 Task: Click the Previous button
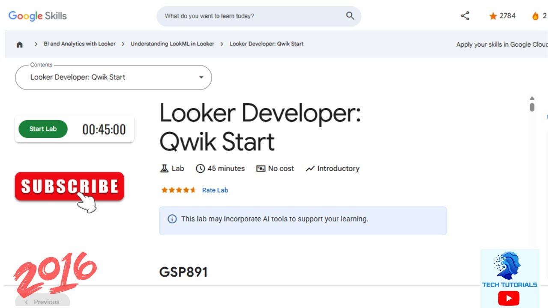[x=42, y=301]
